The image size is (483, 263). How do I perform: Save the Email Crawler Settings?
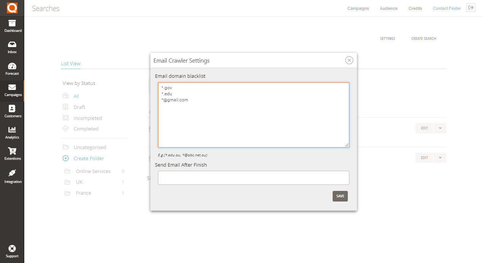(340, 196)
